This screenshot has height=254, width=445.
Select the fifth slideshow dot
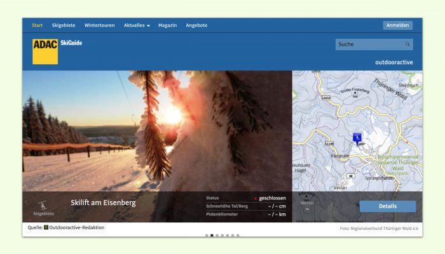(x=228, y=236)
